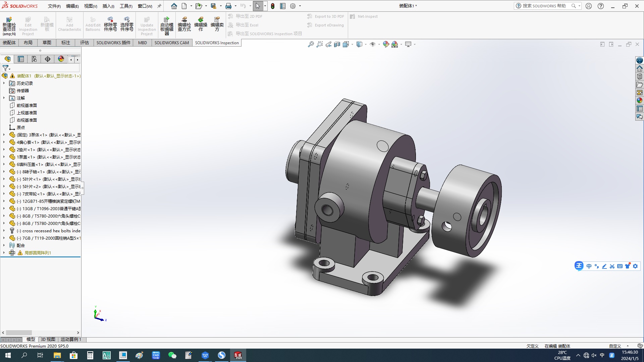Click 编辑检查方式 tool
644x362 pixels.
(x=184, y=24)
